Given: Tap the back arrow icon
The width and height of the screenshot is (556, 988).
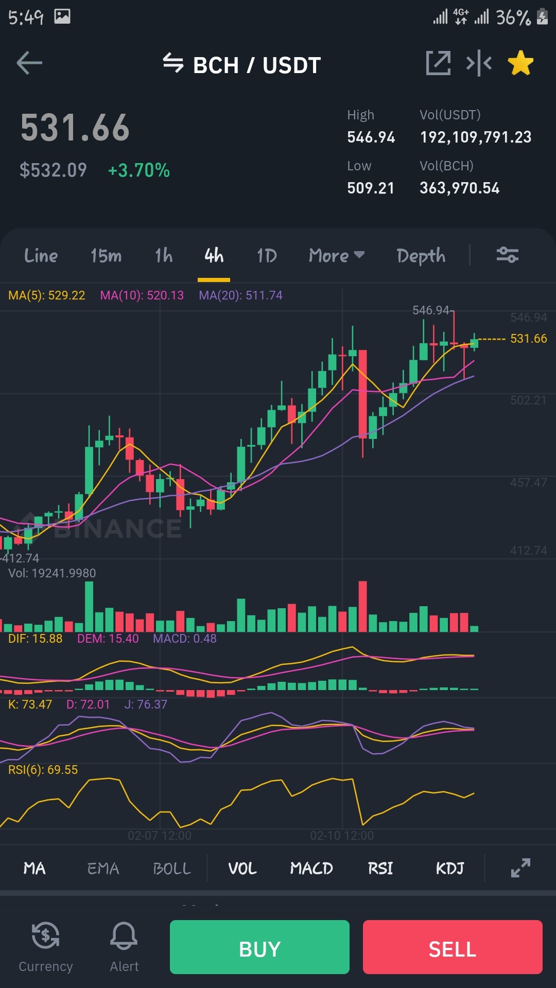Looking at the screenshot, I should [29, 63].
